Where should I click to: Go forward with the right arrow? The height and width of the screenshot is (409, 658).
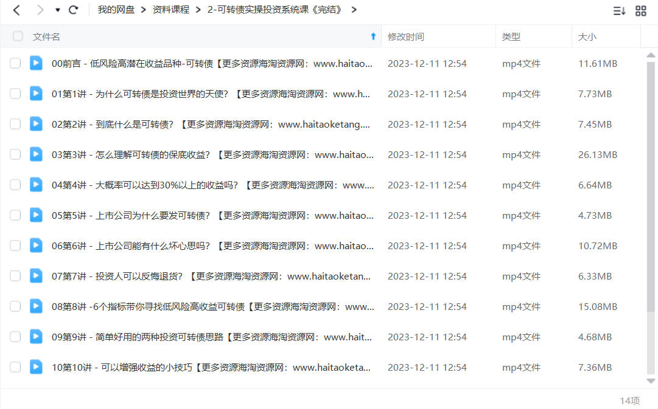[40, 10]
